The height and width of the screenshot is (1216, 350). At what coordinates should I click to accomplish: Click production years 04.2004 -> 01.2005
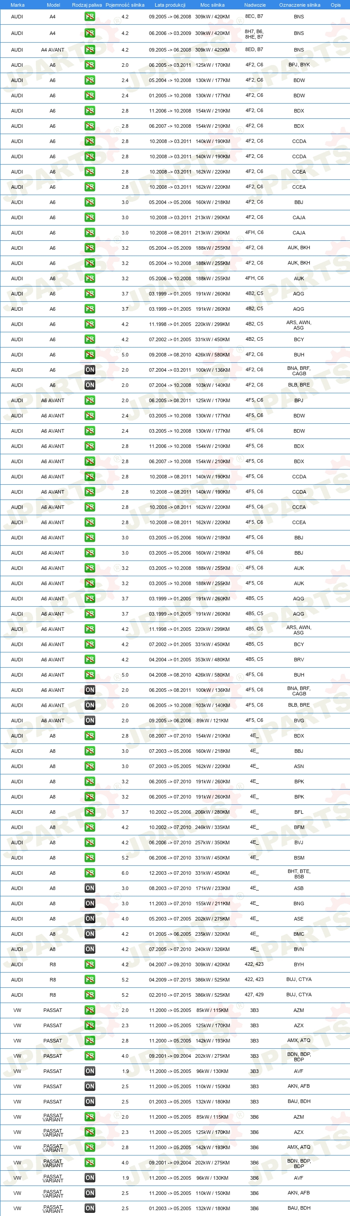170,660
